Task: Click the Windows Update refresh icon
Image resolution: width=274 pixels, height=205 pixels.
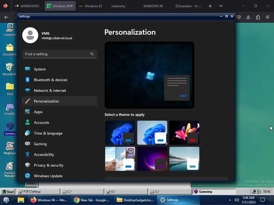Action: click(28, 176)
